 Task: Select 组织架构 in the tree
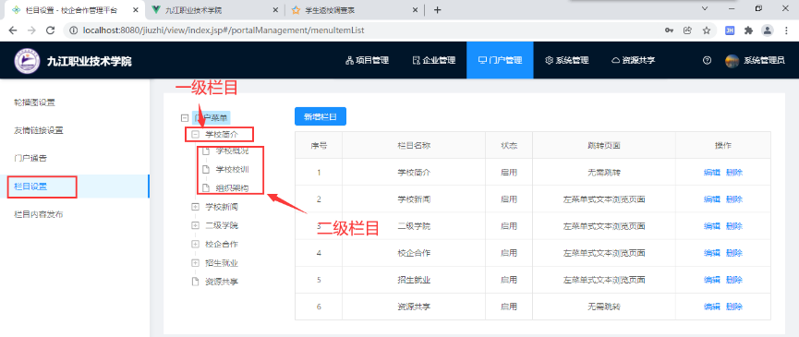[233, 187]
